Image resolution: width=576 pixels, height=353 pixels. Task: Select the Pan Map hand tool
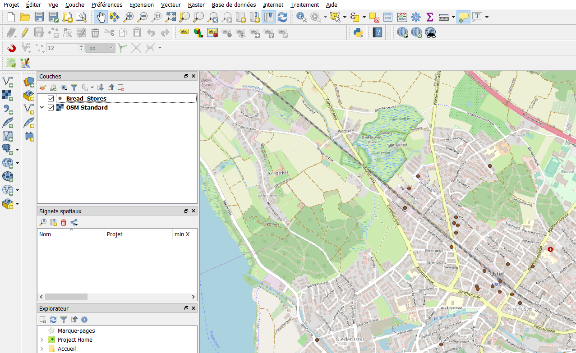click(101, 18)
